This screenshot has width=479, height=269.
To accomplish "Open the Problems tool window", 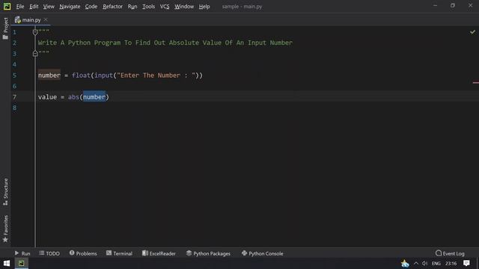I will 83,253.
